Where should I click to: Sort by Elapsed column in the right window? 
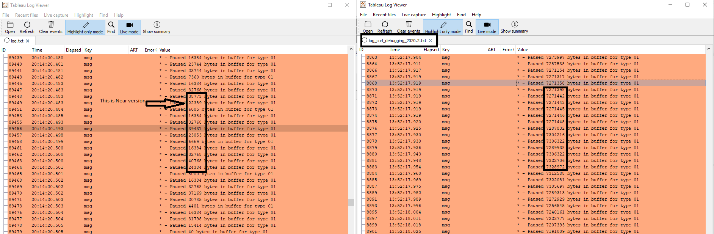(431, 50)
